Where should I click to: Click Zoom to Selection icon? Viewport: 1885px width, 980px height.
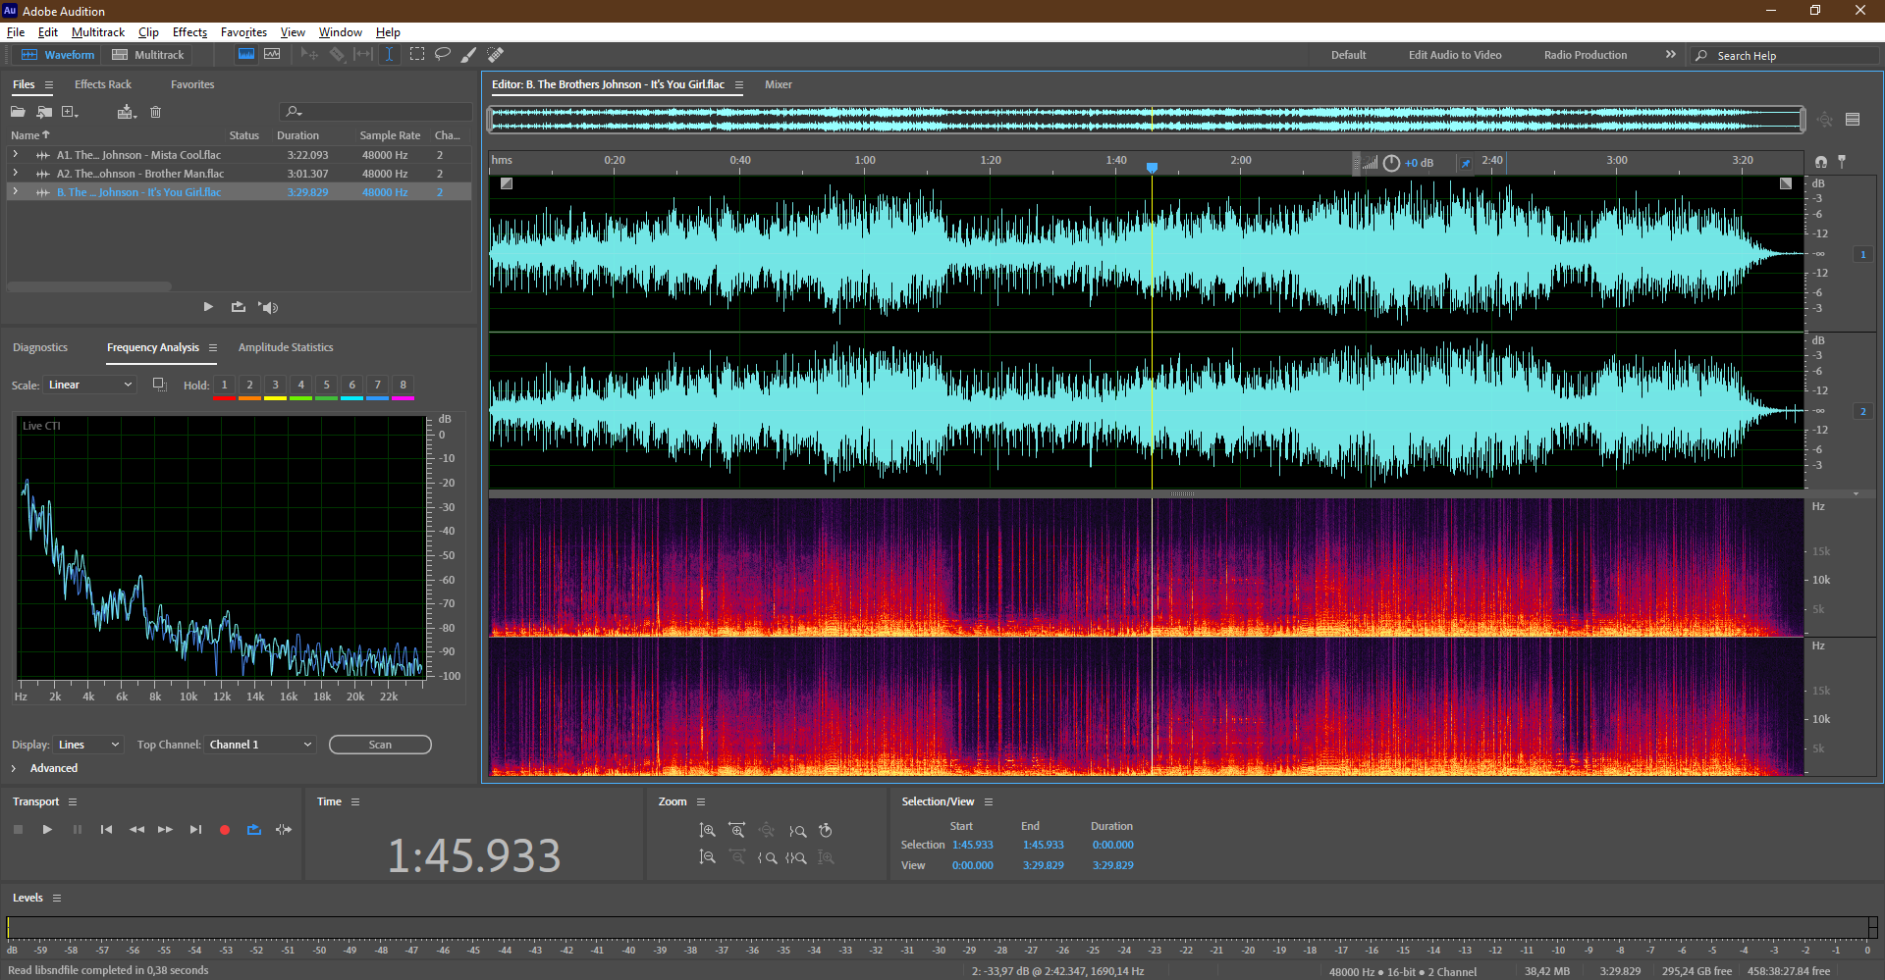[796, 857]
